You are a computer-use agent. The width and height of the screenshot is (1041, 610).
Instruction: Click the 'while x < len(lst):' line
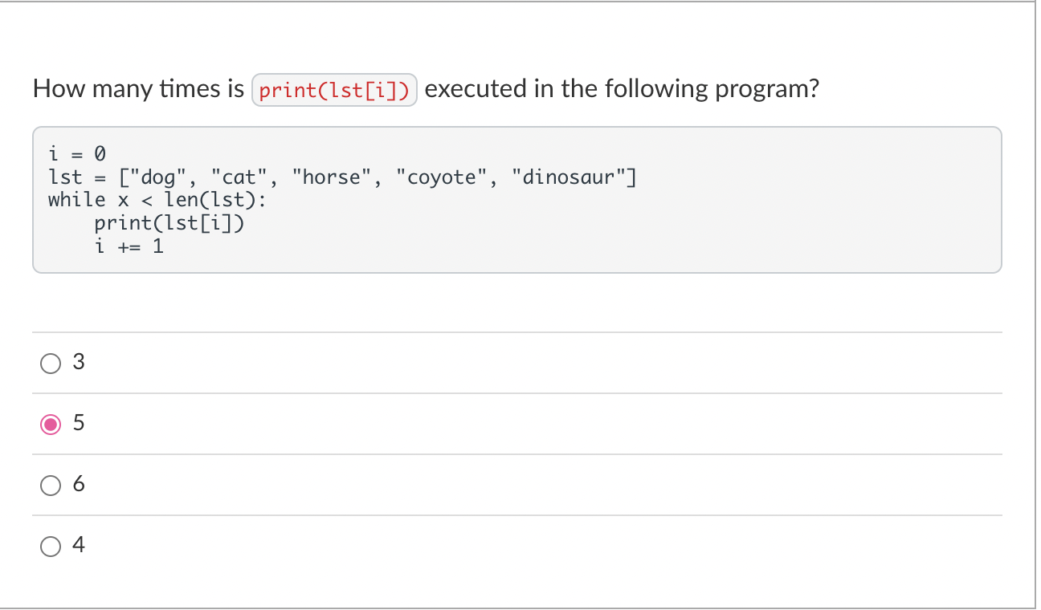click(157, 199)
